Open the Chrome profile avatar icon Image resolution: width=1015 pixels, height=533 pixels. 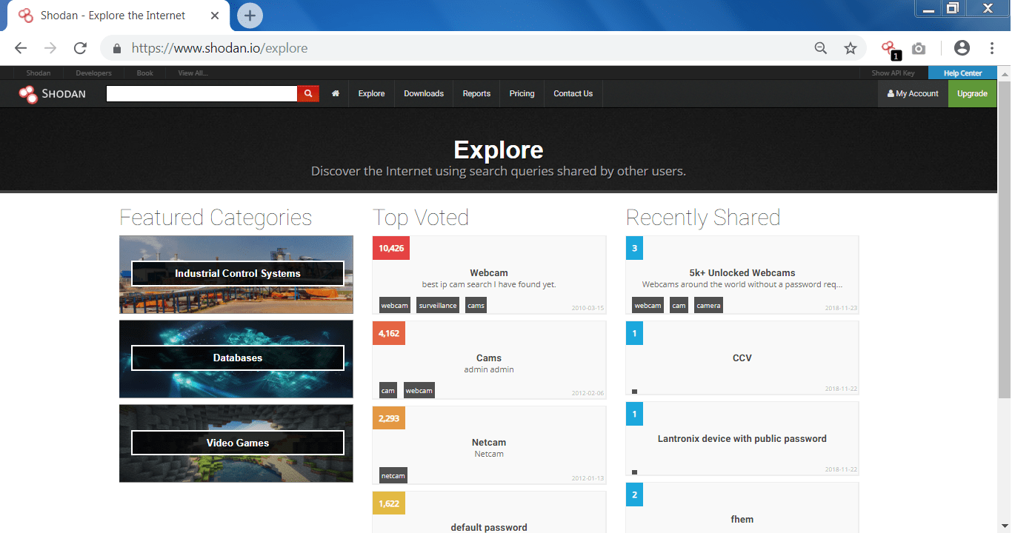(x=962, y=48)
